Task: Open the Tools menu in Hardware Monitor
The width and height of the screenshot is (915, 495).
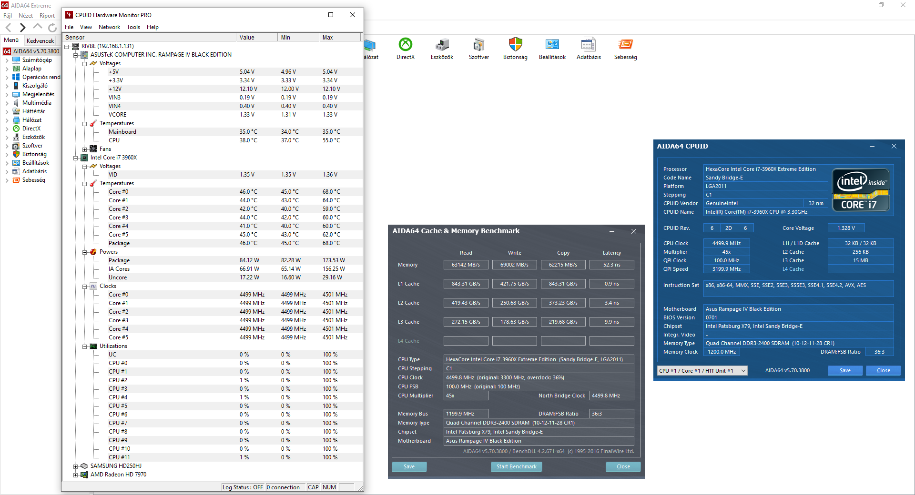Action: (x=133, y=27)
